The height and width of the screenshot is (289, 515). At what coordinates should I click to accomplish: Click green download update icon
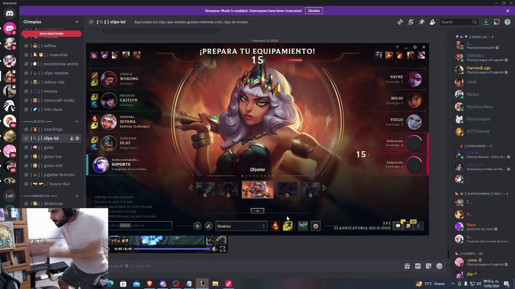(486, 22)
